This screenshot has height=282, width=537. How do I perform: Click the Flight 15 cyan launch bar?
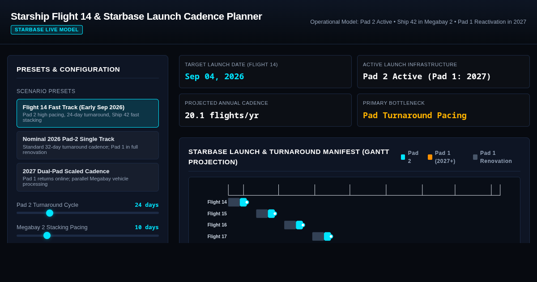coord(271,214)
